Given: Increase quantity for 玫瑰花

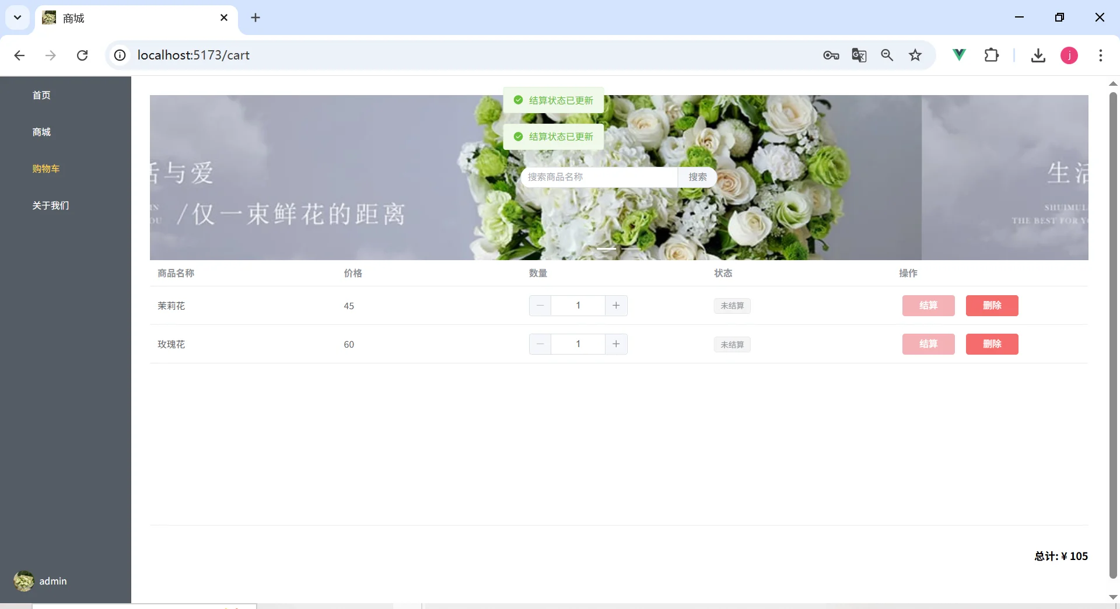Looking at the screenshot, I should [x=616, y=344].
